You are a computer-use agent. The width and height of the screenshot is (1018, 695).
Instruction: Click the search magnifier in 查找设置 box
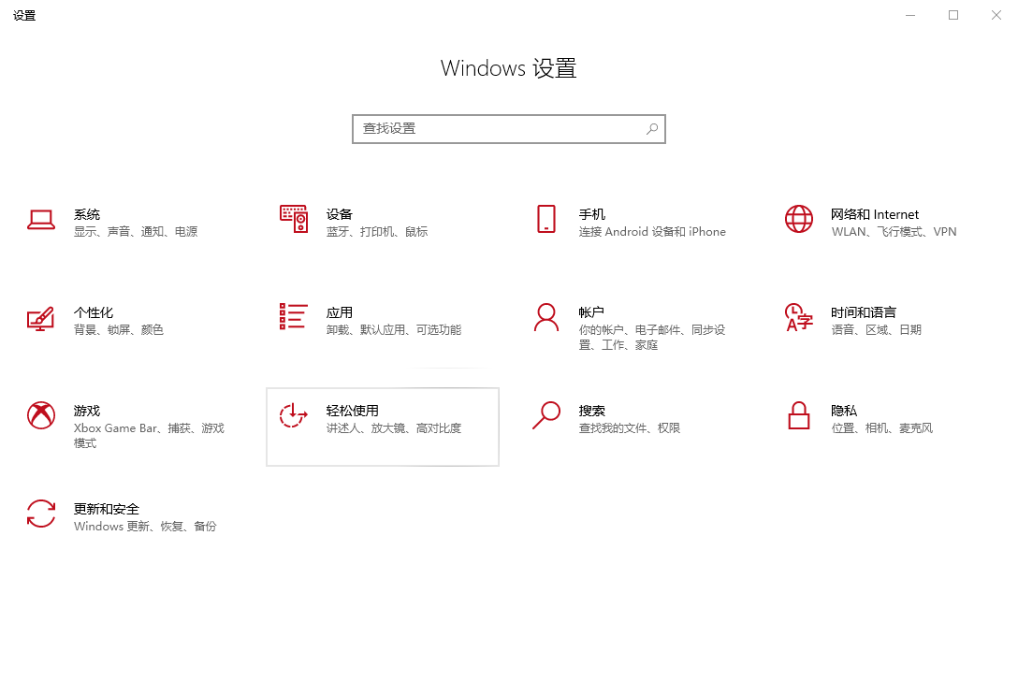(652, 129)
